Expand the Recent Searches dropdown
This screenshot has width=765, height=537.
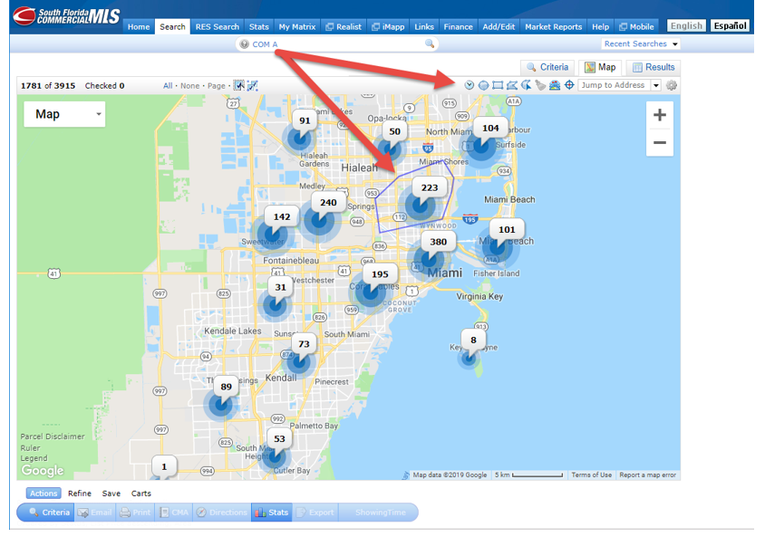(641, 43)
